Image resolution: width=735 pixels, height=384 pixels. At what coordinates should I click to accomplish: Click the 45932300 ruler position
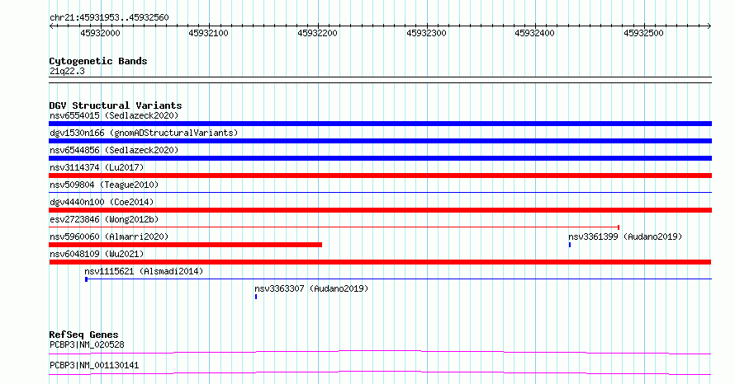pyautogui.click(x=426, y=33)
